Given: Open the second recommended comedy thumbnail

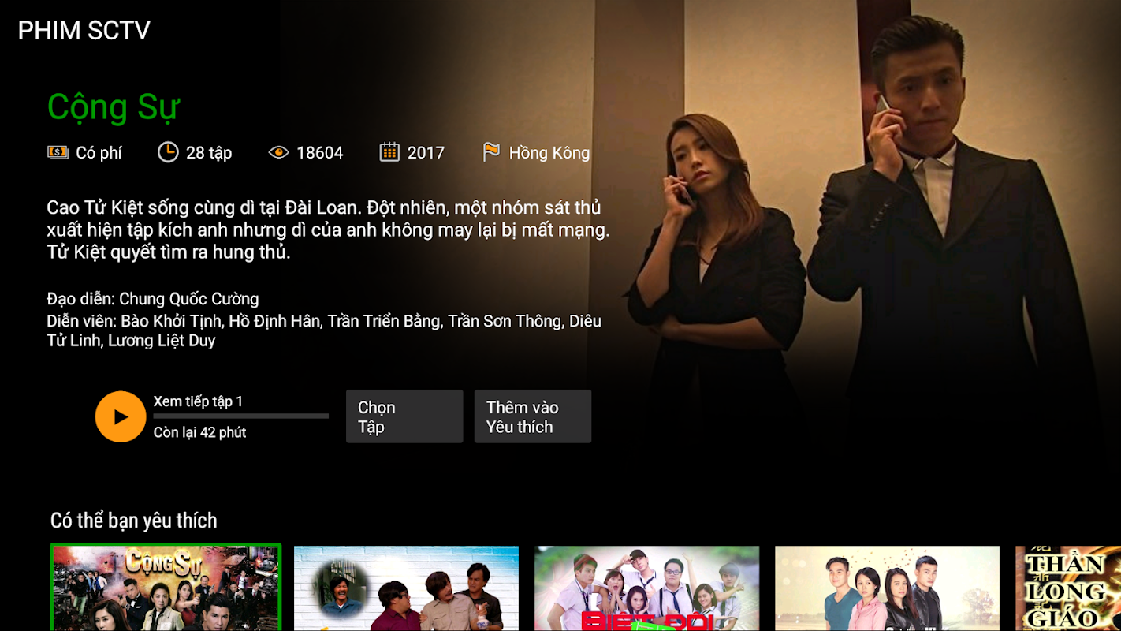Looking at the screenshot, I should point(406,588).
